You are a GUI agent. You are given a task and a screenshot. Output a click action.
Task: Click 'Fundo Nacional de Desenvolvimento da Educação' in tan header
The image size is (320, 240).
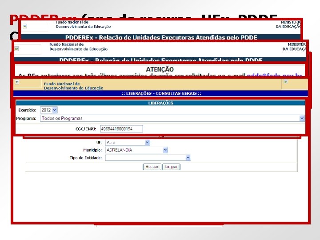pyautogui.click(x=73, y=86)
